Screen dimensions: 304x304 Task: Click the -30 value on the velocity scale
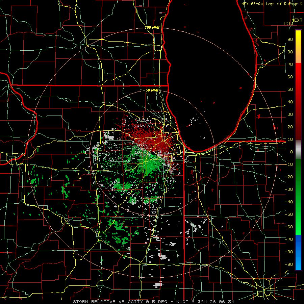[x=289, y=189]
